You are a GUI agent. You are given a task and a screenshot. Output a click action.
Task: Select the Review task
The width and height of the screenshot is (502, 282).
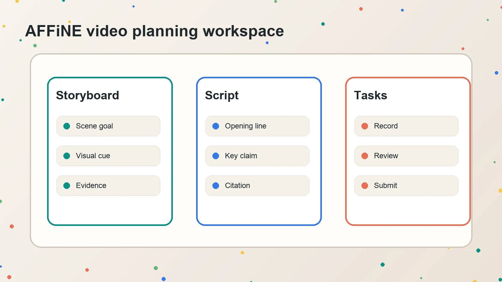(x=406, y=156)
